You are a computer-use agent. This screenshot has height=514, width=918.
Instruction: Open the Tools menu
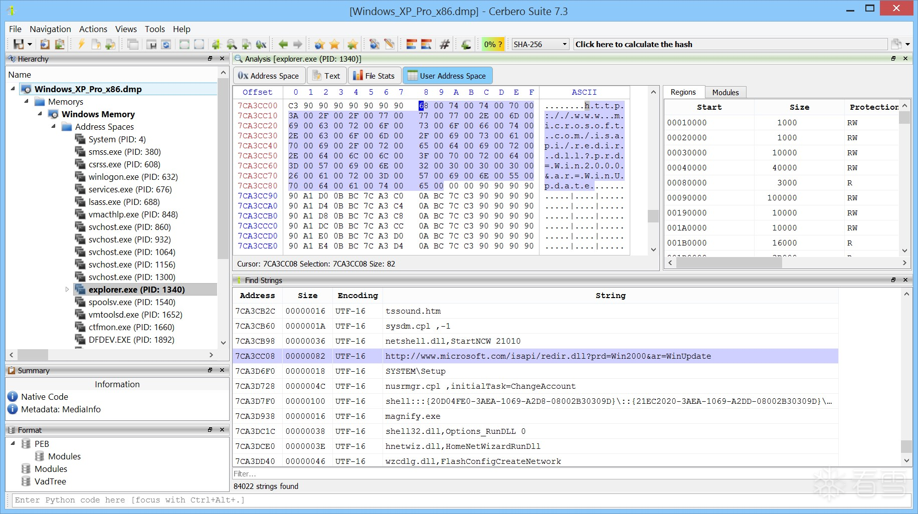154,29
